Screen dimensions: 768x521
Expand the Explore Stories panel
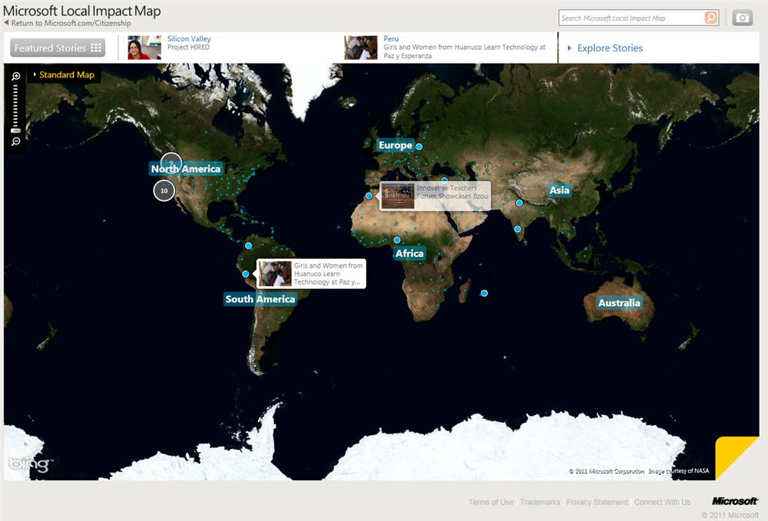(x=605, y=48)
